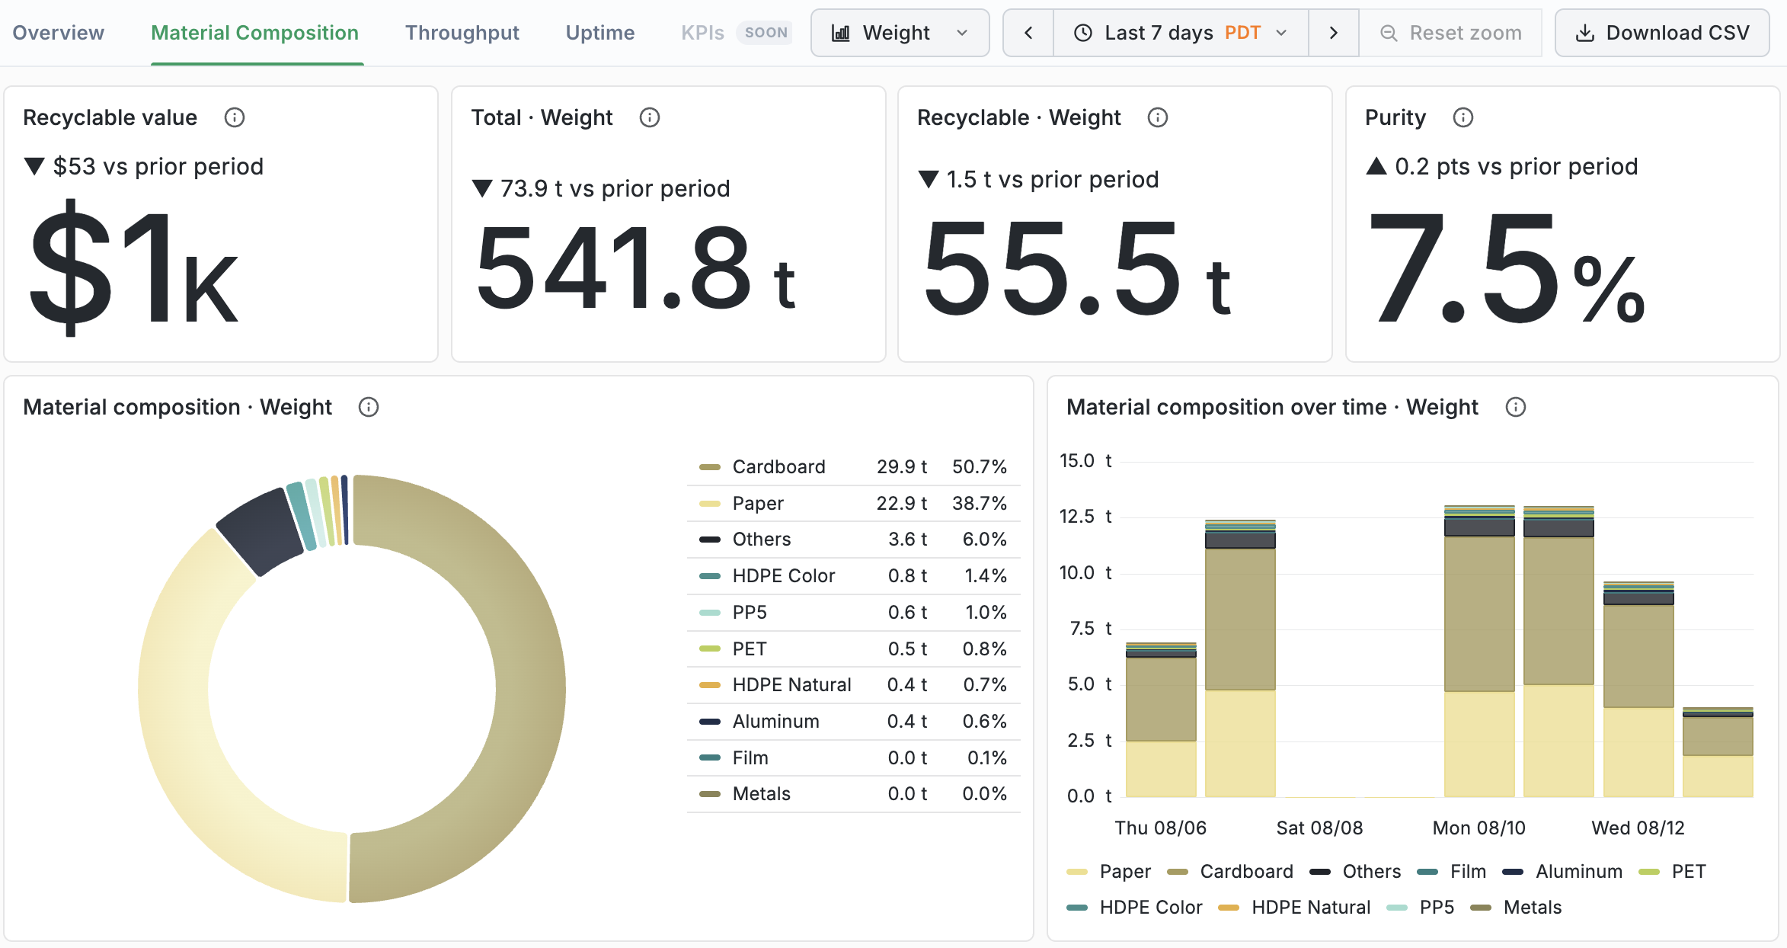The height and width of the screenshot is (948, 1787).
Task: Open the Purity info icon
Action: 1463,117
